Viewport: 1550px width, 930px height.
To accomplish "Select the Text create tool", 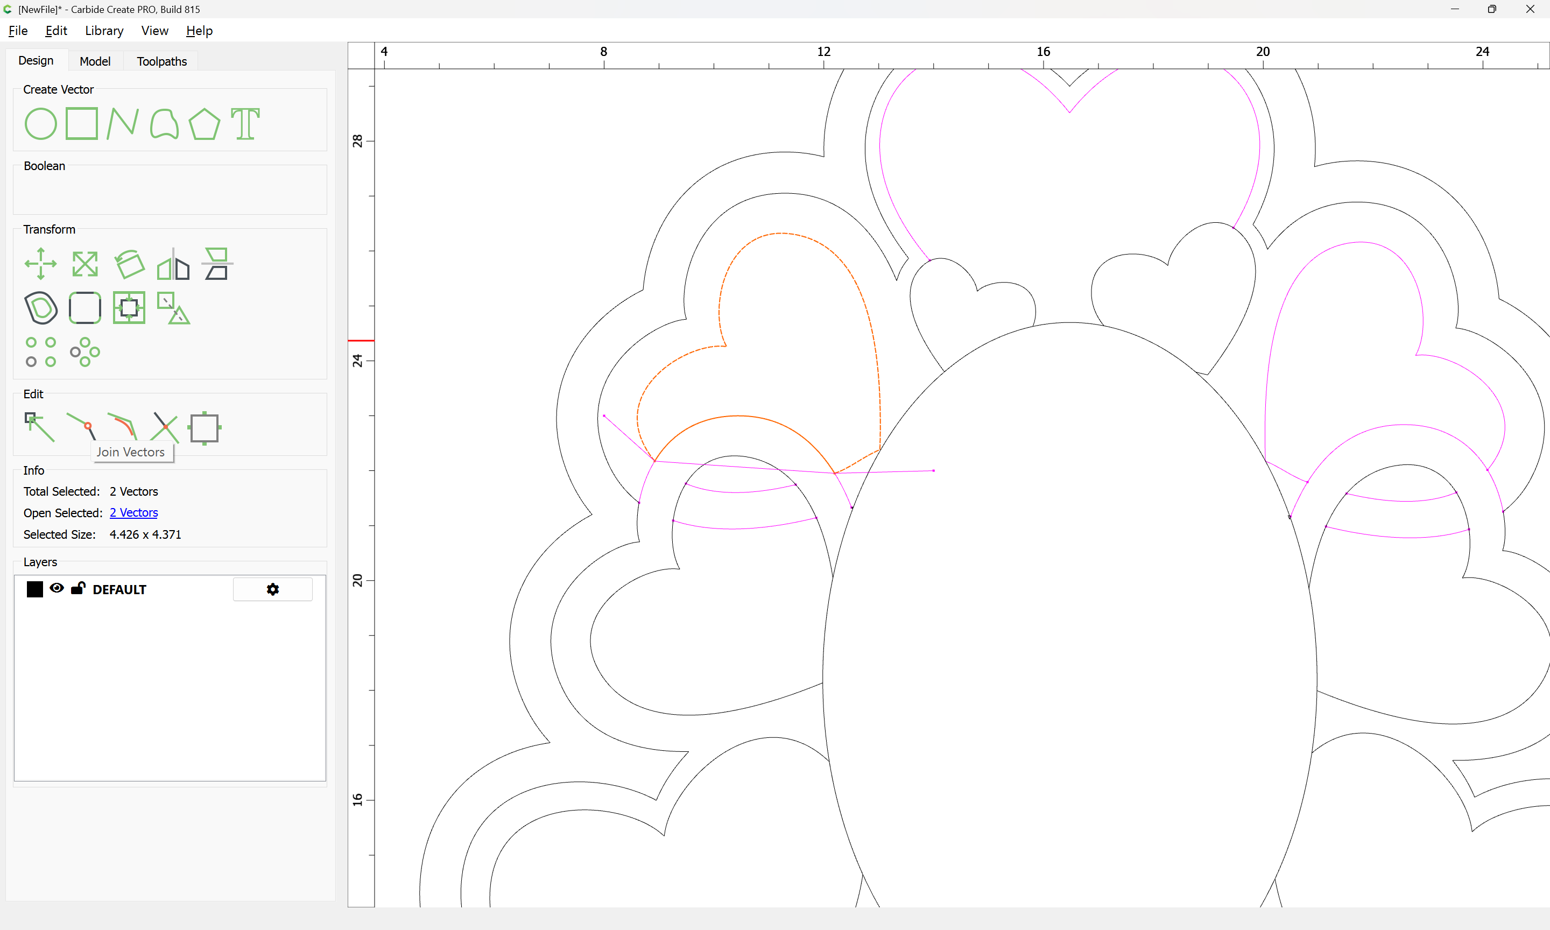I will click(245, 123).
